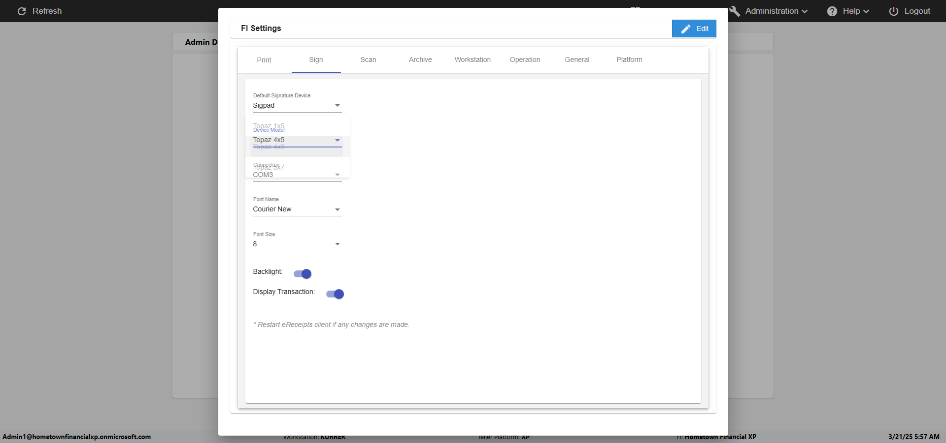This screenshot has height=443, width=946.
Task: Click the Logout power icon
Action: (x=894, y=11)
